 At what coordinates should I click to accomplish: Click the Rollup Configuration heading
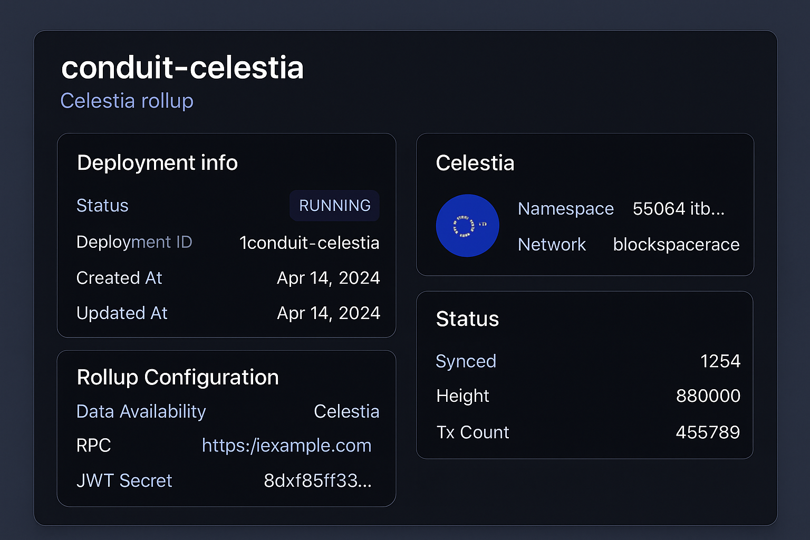pos(178,378)
